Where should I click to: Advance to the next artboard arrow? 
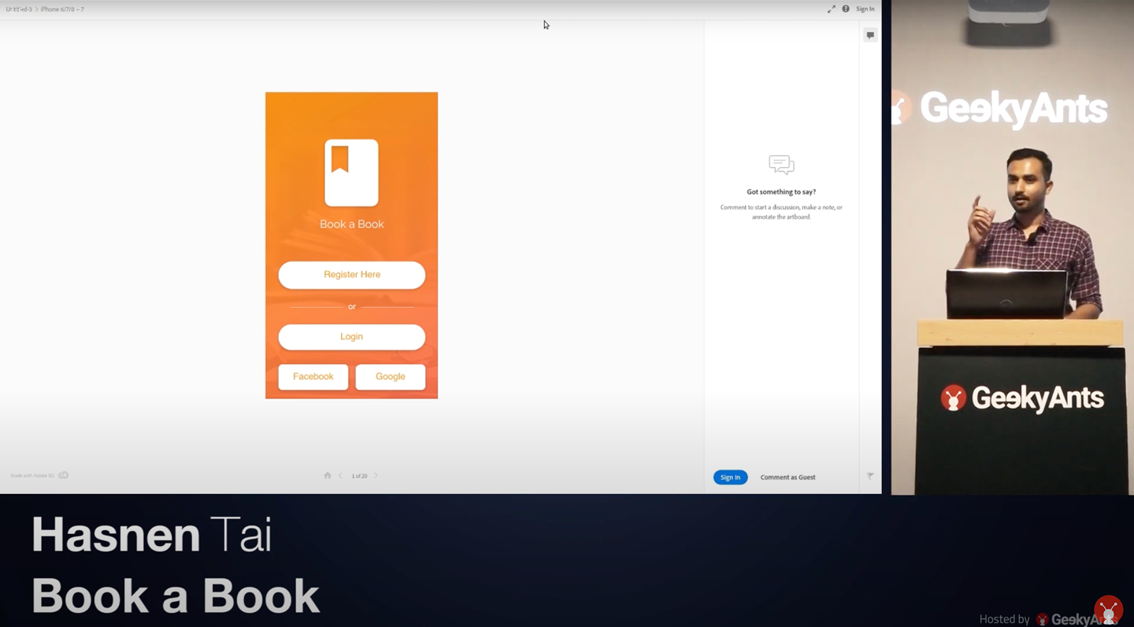tap(376, 476)
